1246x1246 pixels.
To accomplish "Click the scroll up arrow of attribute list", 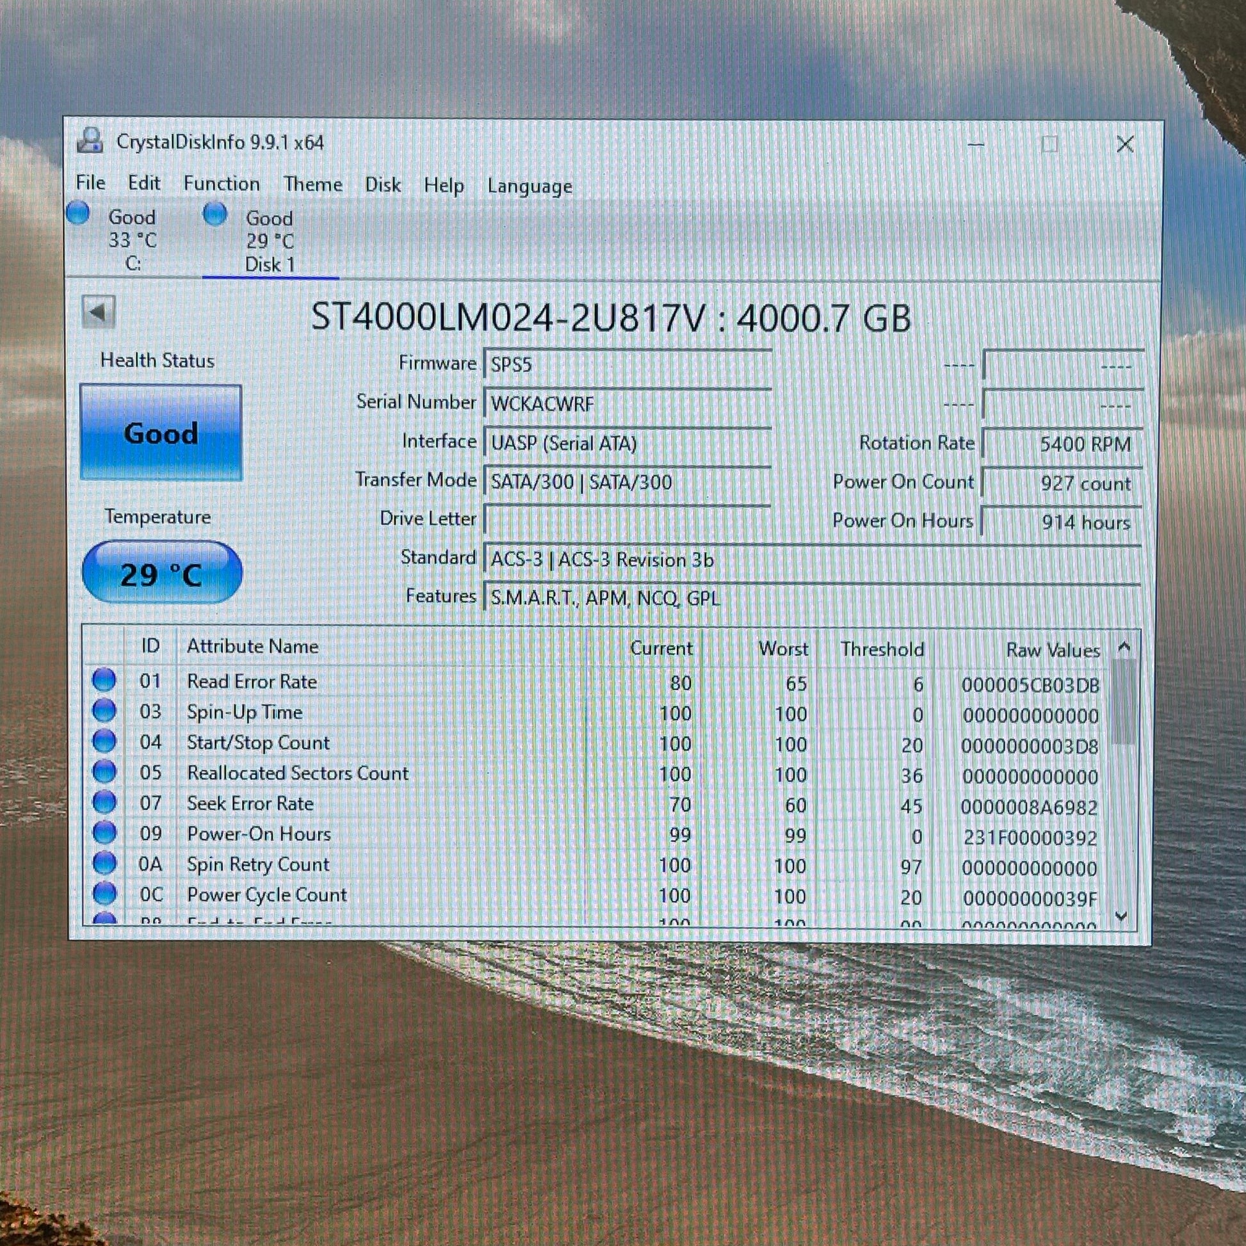I will 1124,647.
